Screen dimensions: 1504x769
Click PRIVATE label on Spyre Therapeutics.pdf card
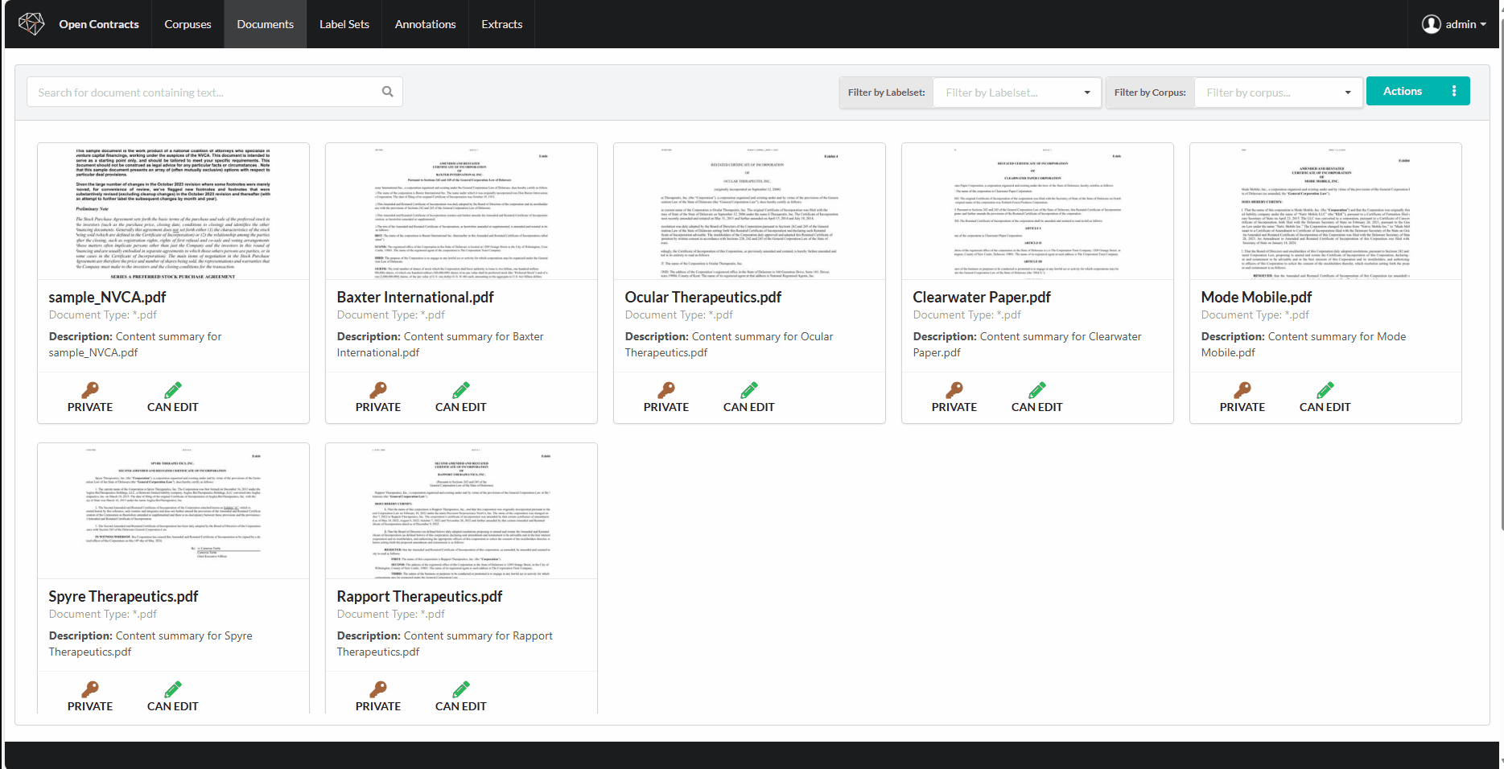point(90,706)
